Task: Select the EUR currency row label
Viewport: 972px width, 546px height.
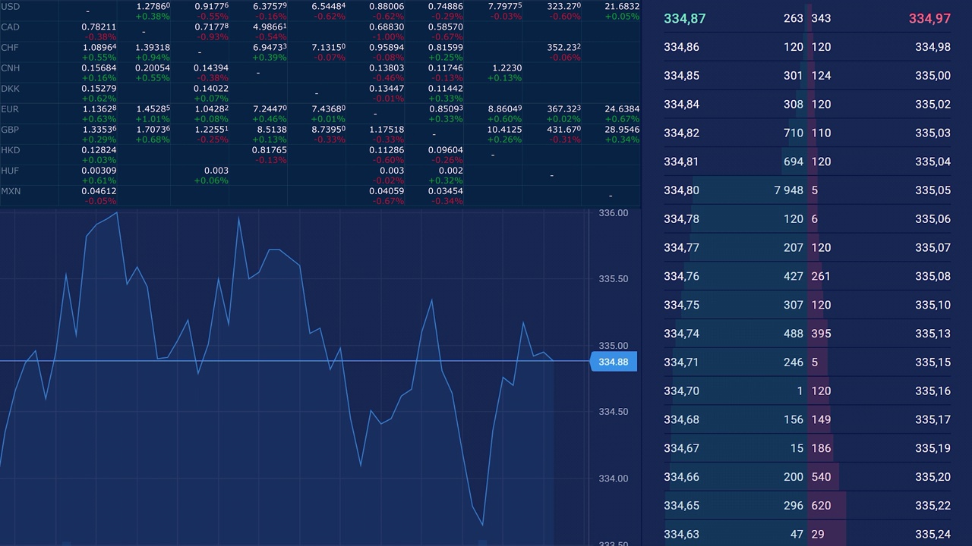Action: 10,108
